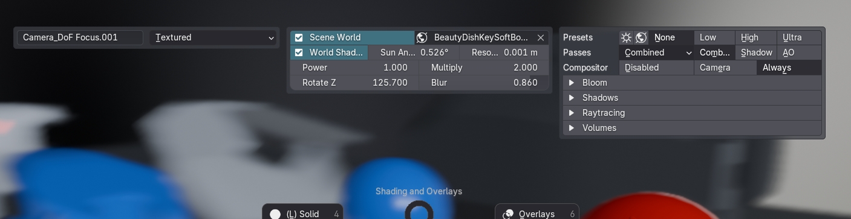Expand the Shadows section

pos(693,98)
